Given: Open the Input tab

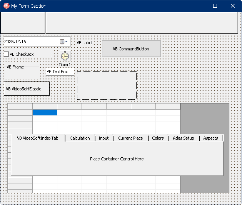Looking at the screenshot, I should pyautogui.click(x=104, y=138).
